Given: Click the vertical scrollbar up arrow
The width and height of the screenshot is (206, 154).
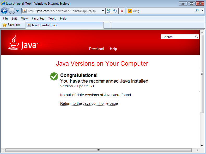Looking at the screenshot, I should point(202,32).
